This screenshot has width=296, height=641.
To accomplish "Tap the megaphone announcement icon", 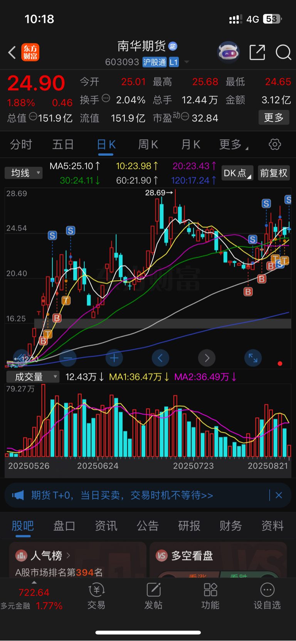I will (18, 495).
